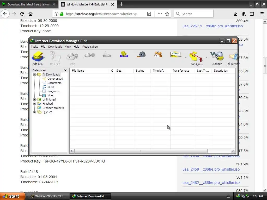Expand the Finished category node
Image resolution: width=267 pixels, height=200 pixels.
coord(35,104)
